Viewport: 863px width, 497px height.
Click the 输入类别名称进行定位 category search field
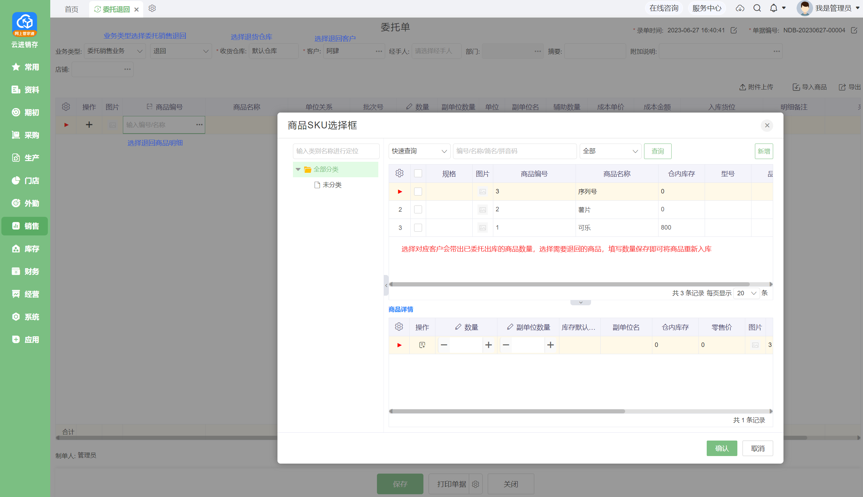coord(336,151)
